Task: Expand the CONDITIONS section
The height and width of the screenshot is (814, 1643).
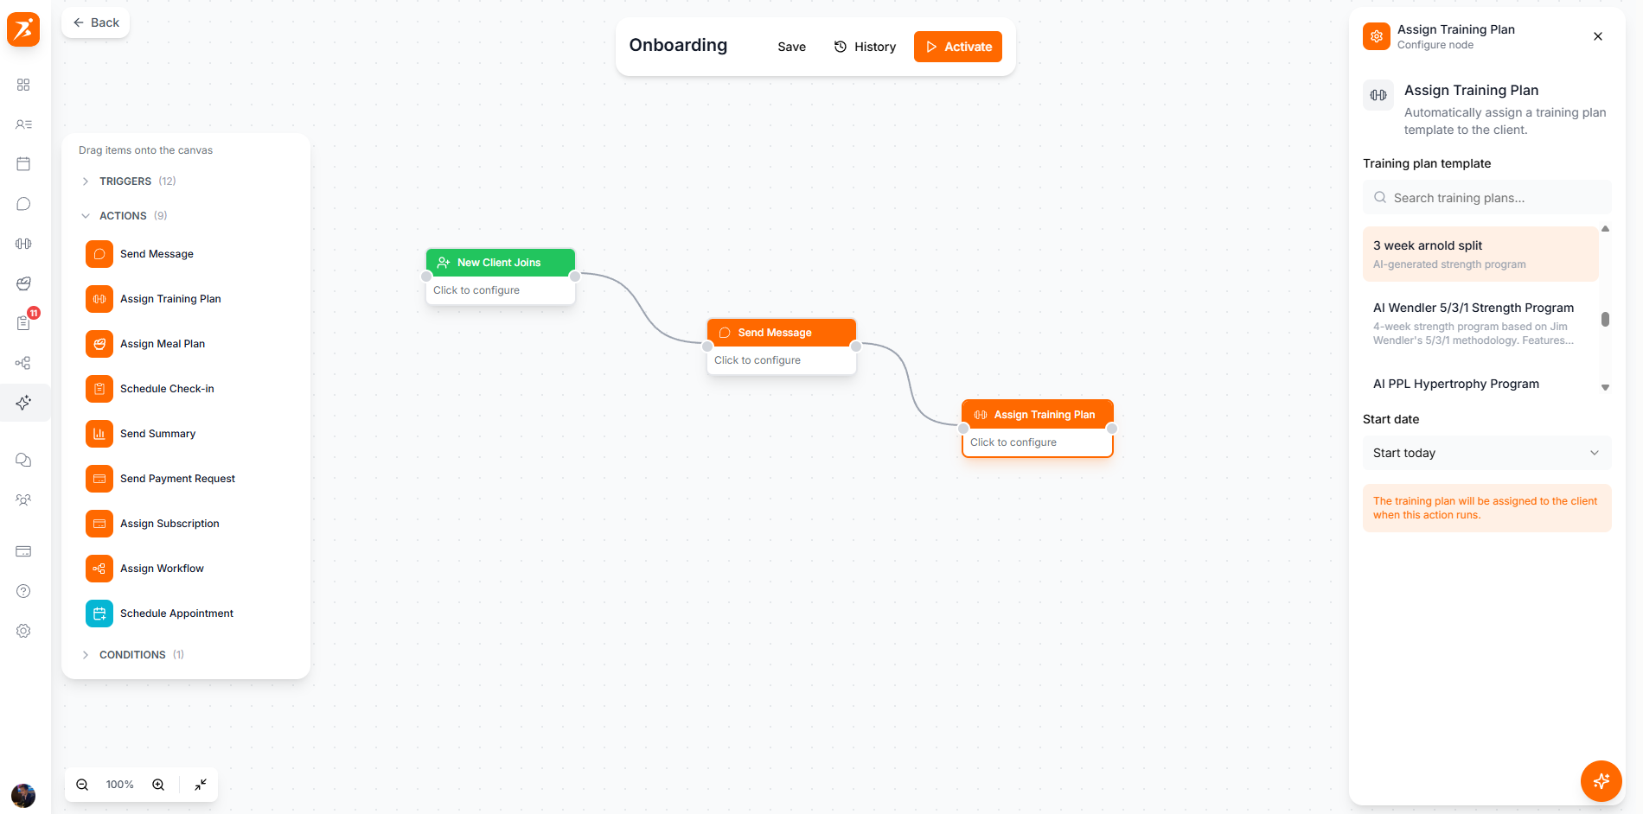Action: (x=132, y=654)
